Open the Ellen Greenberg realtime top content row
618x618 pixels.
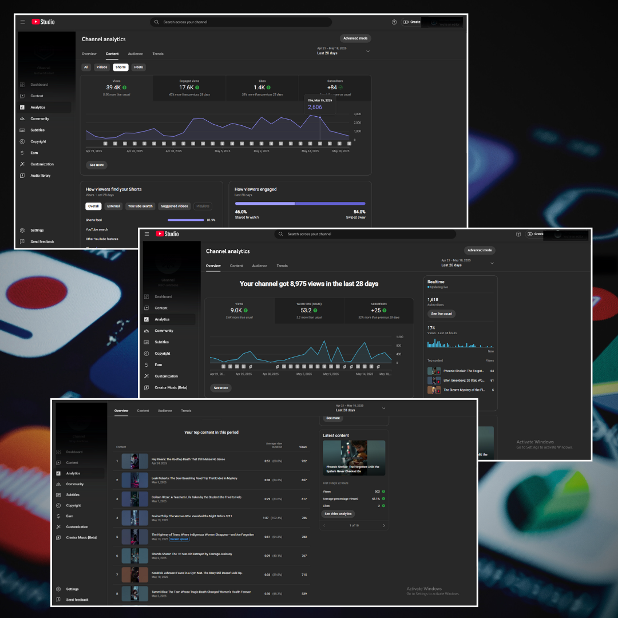(x=461, y=381)
